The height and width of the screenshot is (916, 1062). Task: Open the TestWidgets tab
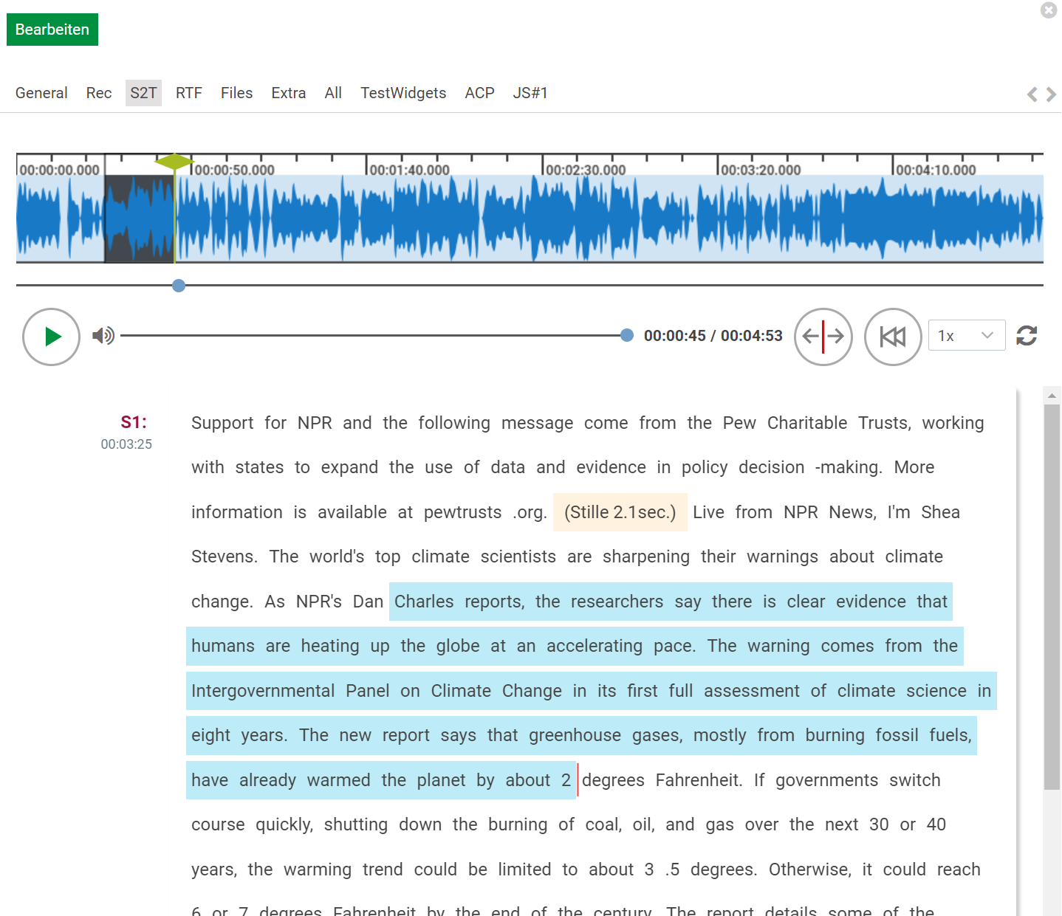403,93
